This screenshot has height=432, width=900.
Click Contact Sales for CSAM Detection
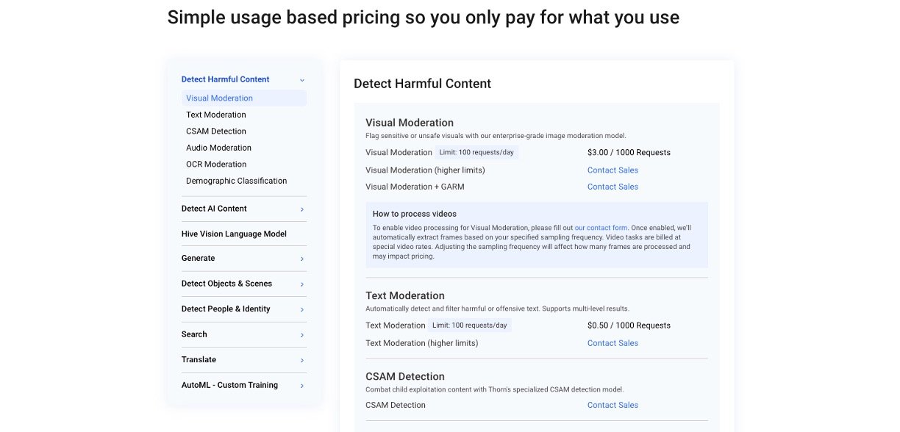coord(612,405)
